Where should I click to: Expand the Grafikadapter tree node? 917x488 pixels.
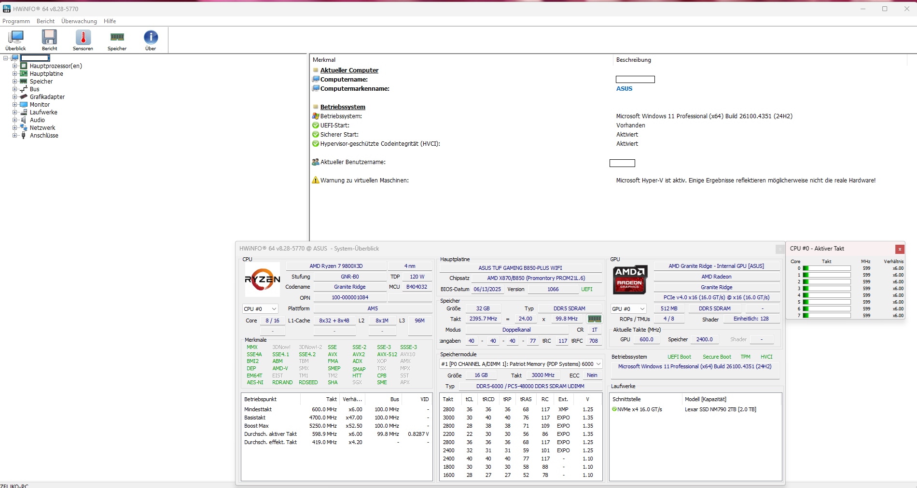tap(14, 97)
